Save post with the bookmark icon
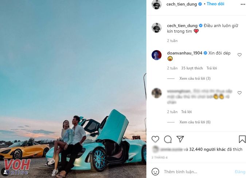Screen dimensions: 246x178 [x=242, y=139]
